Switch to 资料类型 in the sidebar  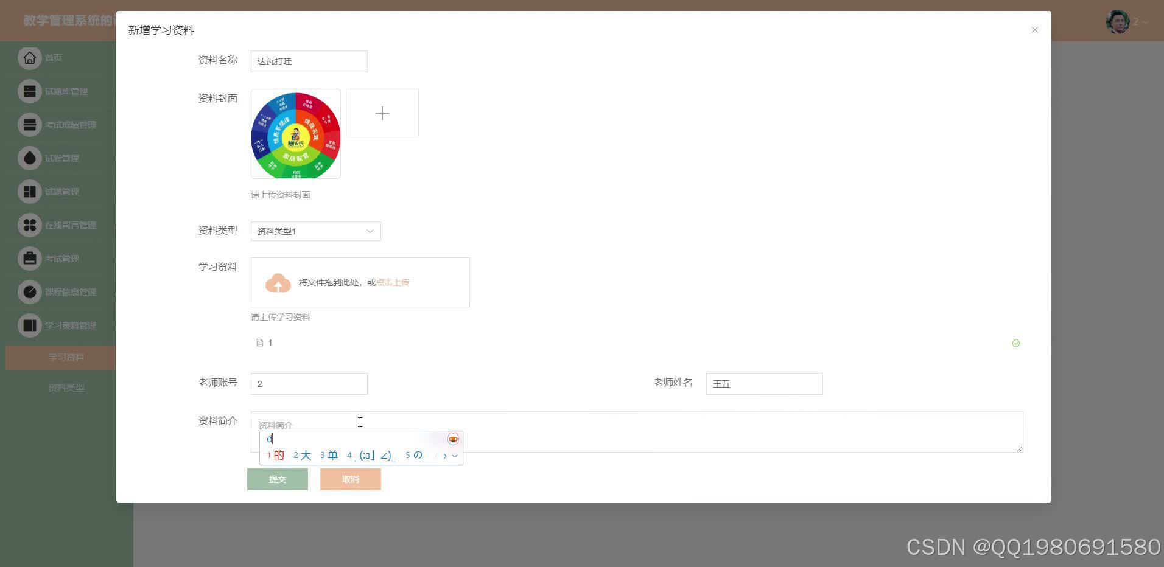66,387
